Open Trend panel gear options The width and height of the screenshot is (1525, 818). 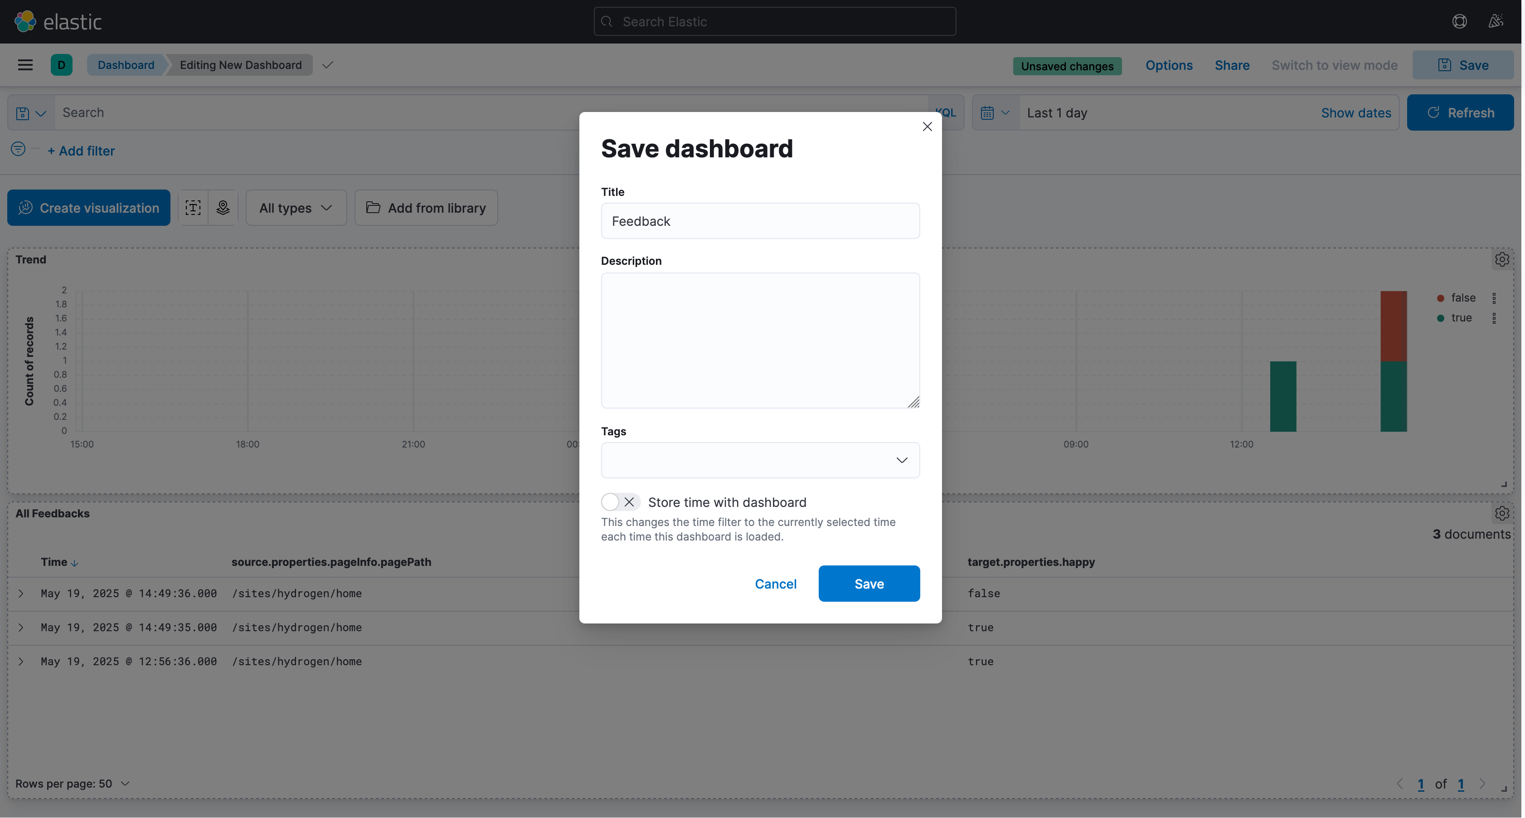pyautogui.click(x=1502, y=259)
